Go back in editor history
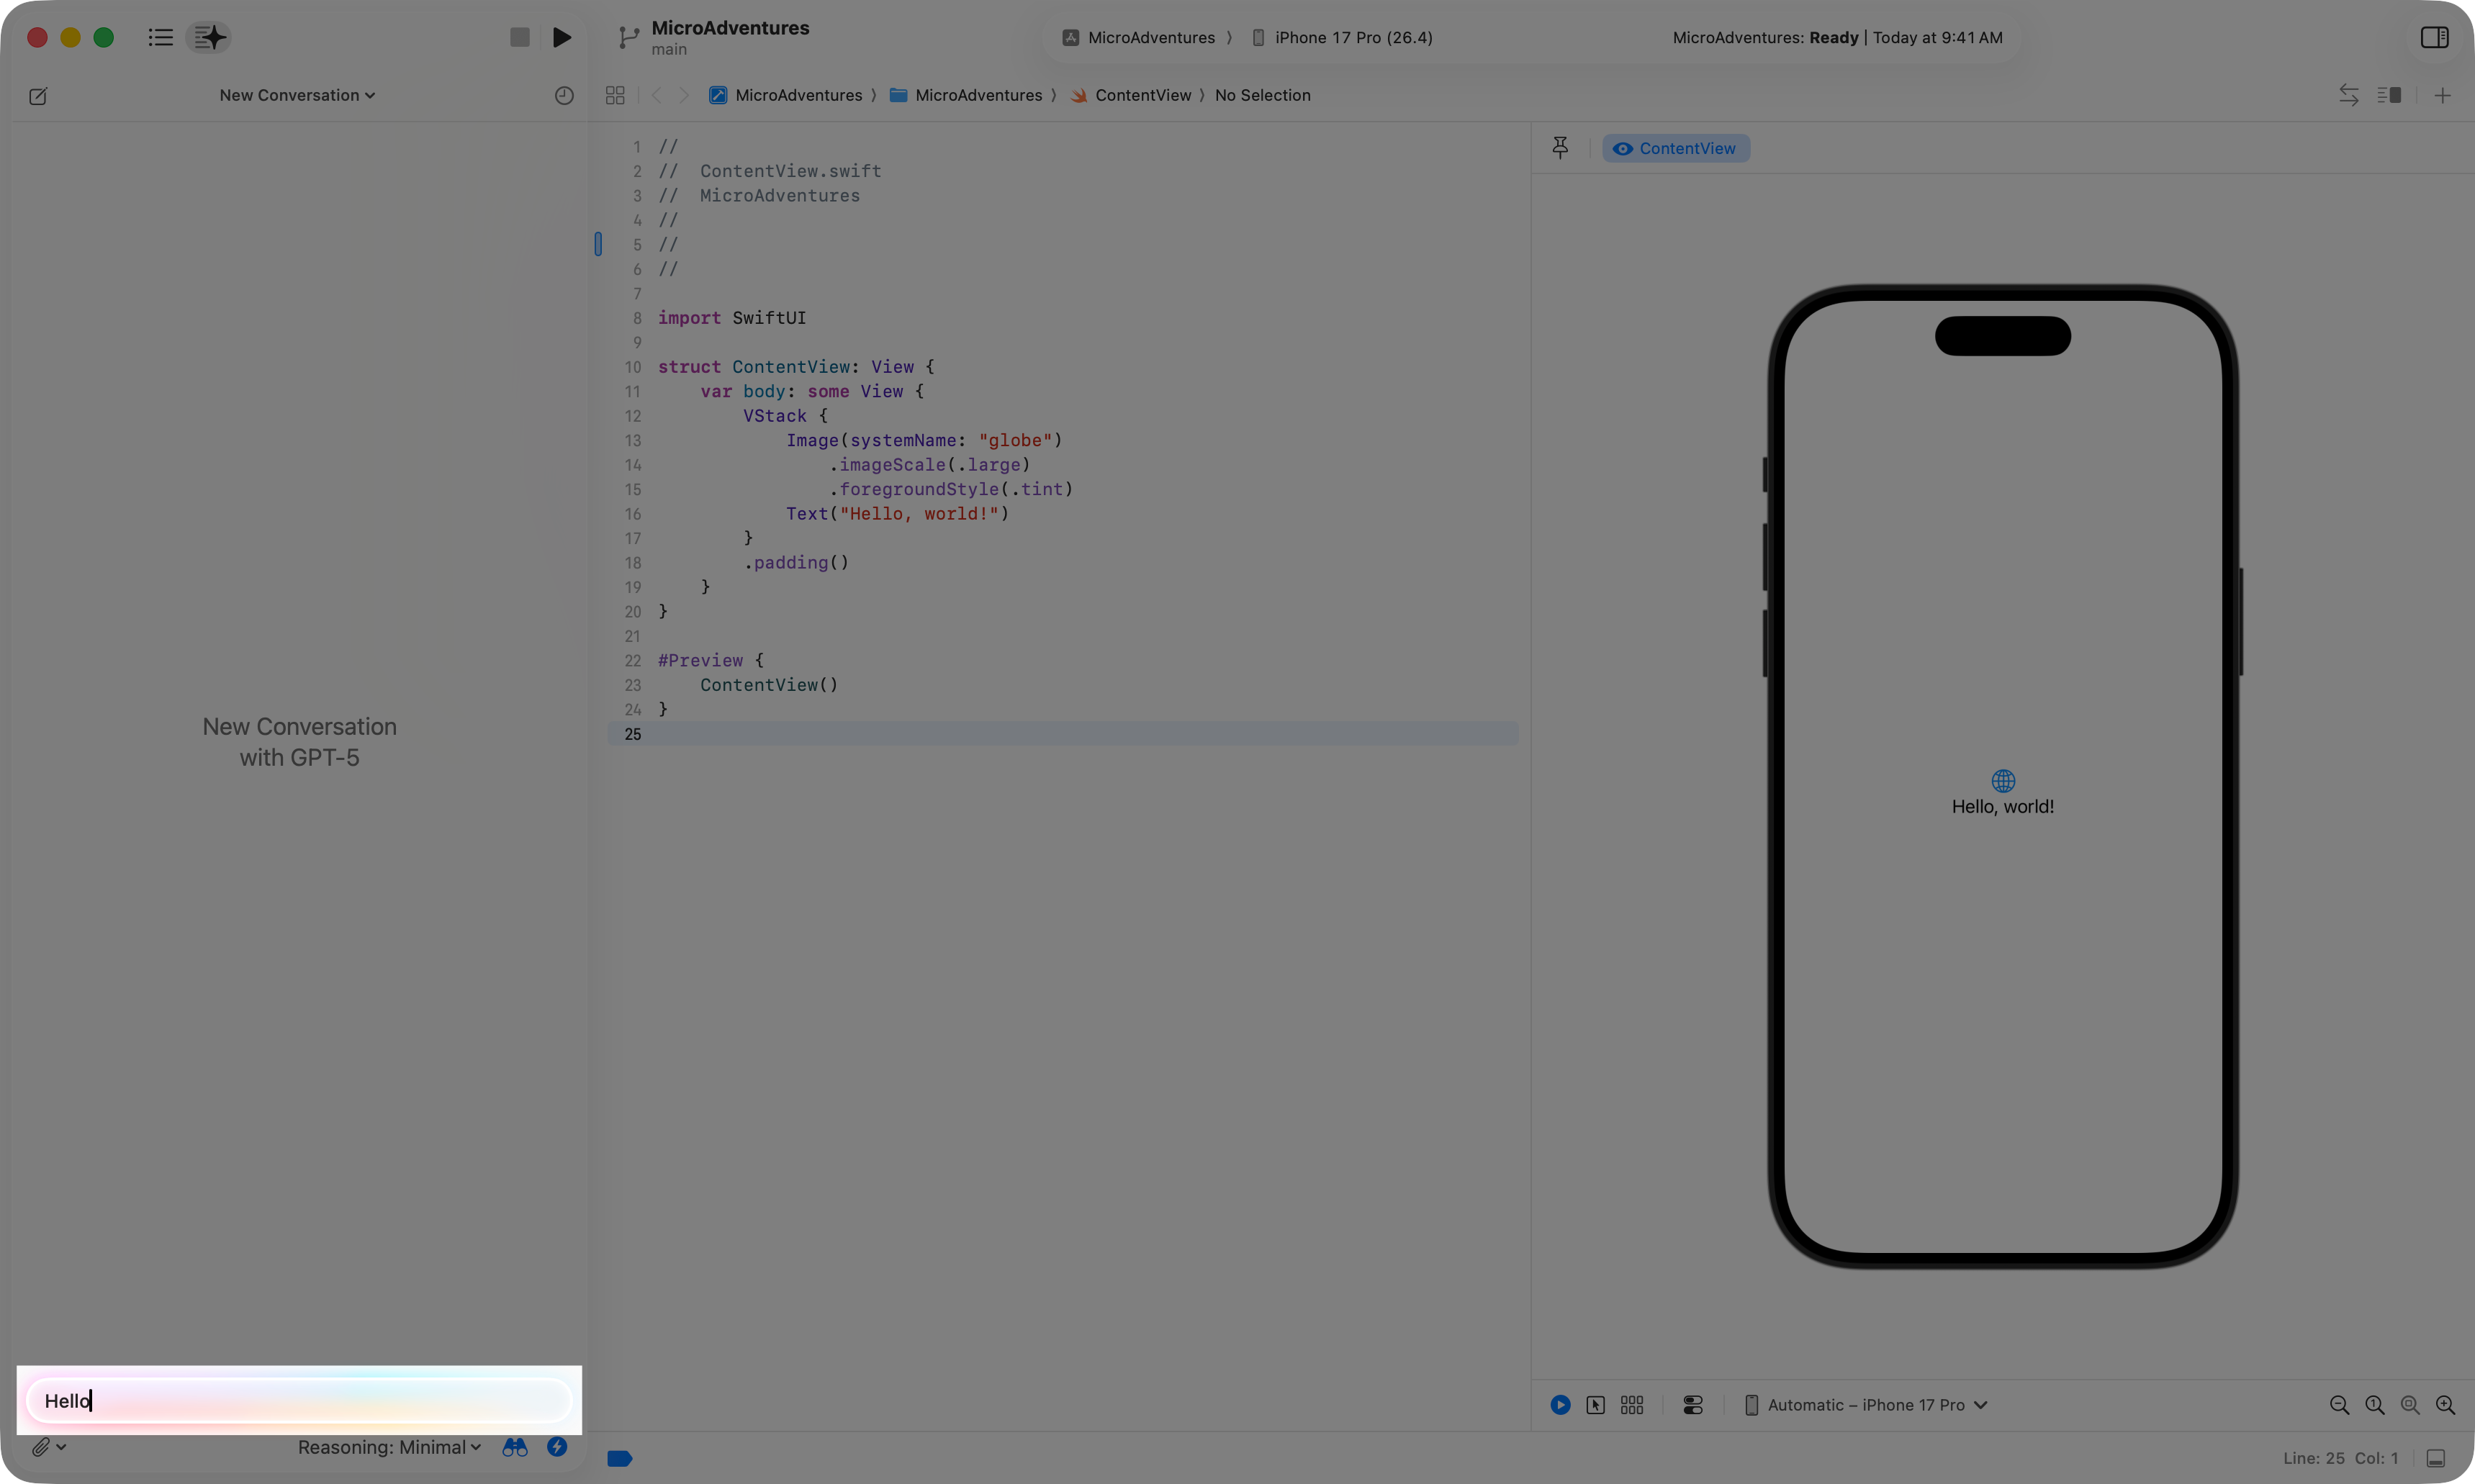Viewport: 2475px width, 1484px height. [656, 96]
